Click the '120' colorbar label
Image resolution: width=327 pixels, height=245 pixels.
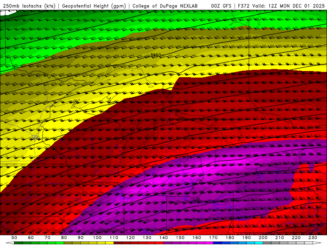pos(130,238)
